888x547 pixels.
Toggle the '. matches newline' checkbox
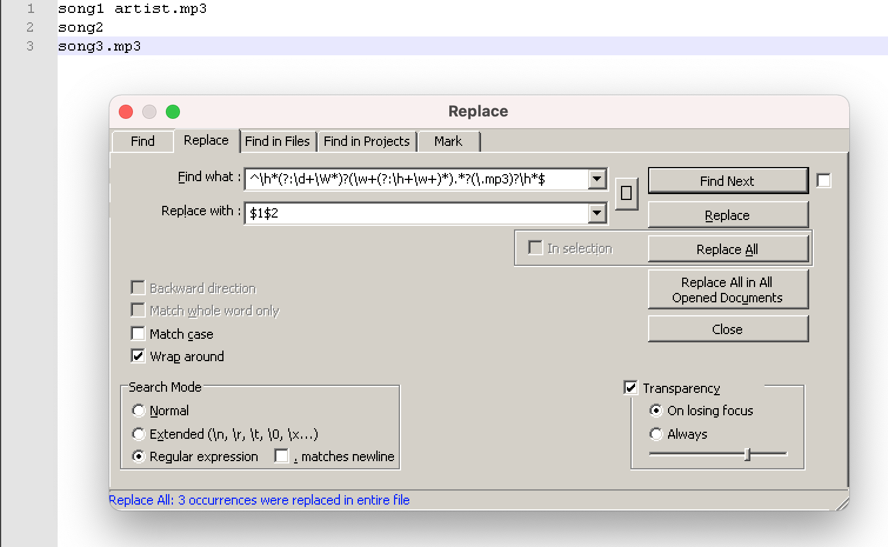pos(282,456)
